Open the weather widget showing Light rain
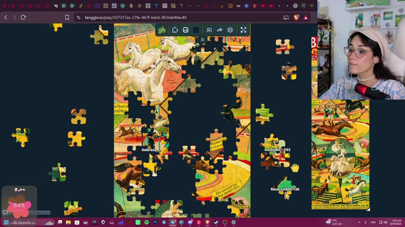This screenshot has height=227, width=405. click(x=334, y=222)
